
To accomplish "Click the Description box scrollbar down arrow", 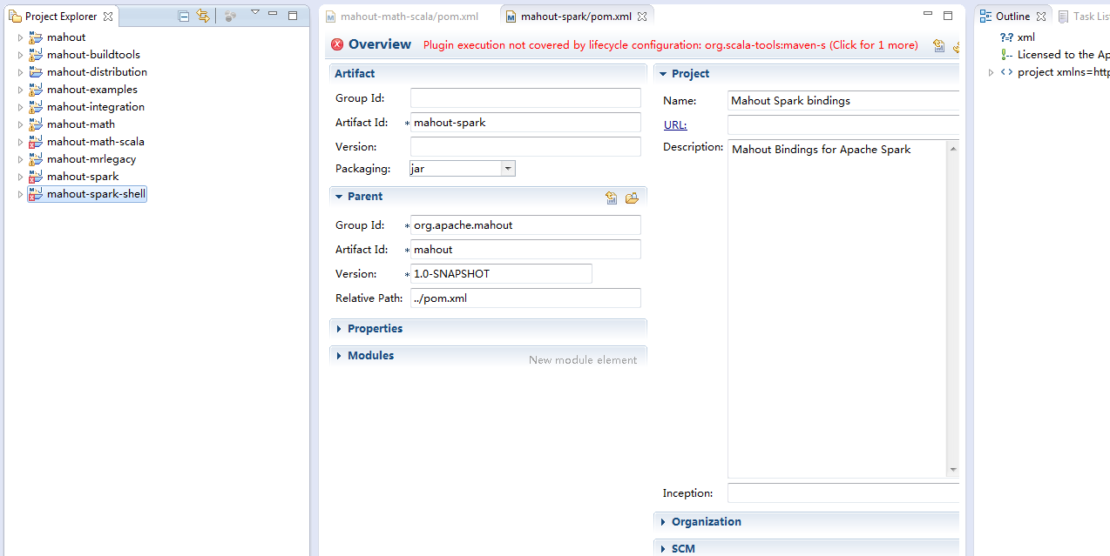I will pyautogui.click(x=952, y=470).
